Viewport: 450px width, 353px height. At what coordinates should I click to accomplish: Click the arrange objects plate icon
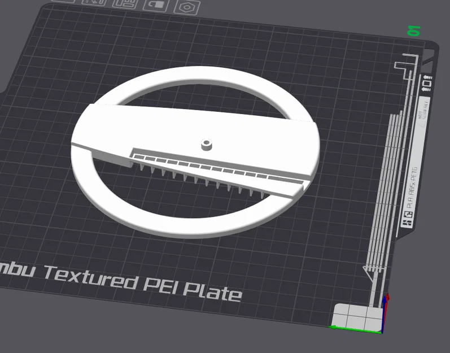(124, 3)
